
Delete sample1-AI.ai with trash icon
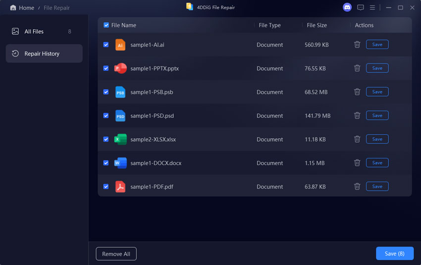(x=357, y=45)
